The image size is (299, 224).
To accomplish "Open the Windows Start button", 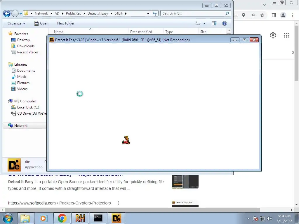I will click(x=8, y=218).
